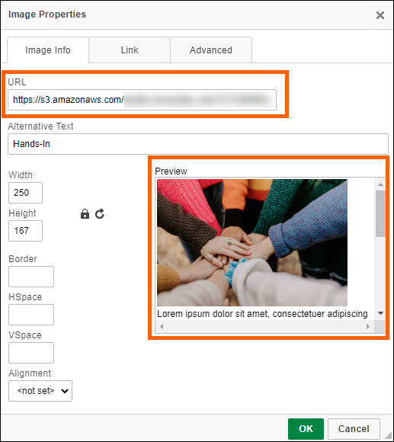Click the Alignment label
The image size is (394, 442).
pos(30,373)
